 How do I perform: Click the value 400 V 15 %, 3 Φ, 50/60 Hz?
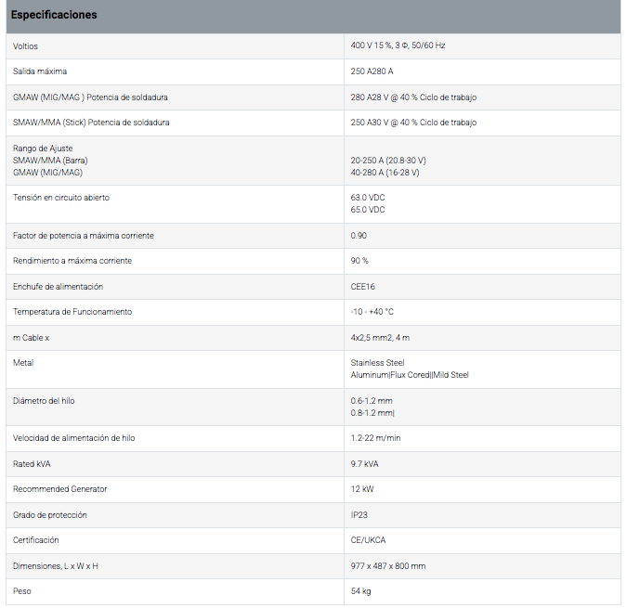[x=398, y=45]
